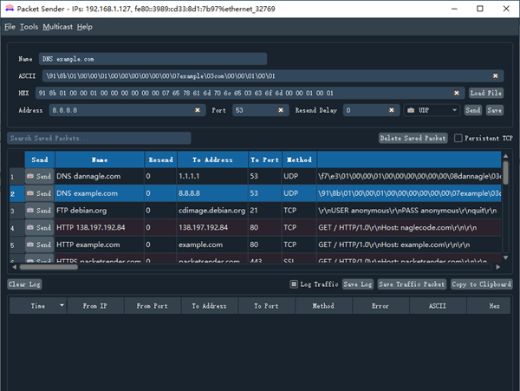This screenshot has height=391, width=520.
Task: Select the naglecode.com GET request cell
Action: (409, 227)
